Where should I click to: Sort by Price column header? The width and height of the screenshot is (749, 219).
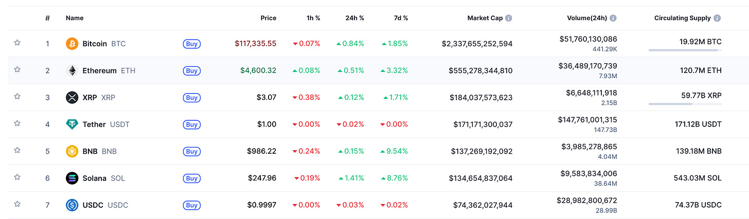(268, 18)
